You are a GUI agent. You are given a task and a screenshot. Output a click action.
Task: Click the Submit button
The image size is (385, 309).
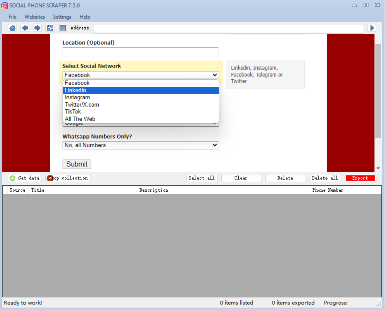pyautogui.click(x=77, y=164)
